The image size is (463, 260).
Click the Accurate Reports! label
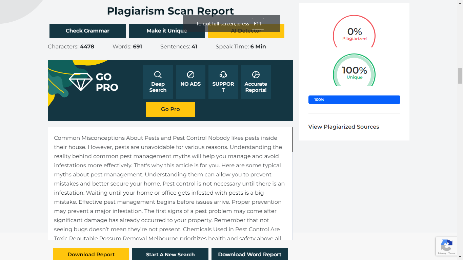coord(256,87)
